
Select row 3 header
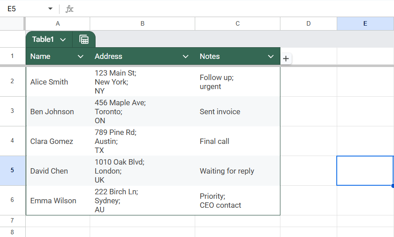(12, 111)
